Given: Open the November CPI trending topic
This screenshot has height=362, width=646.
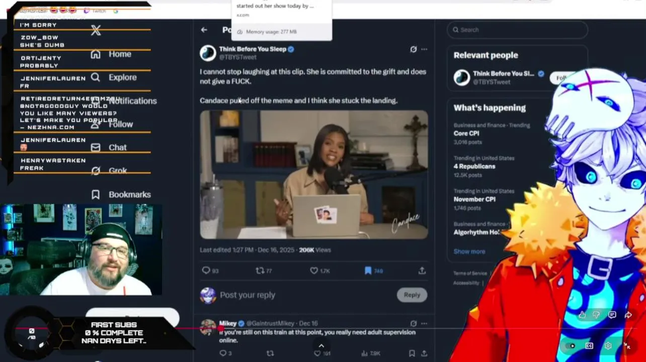Looking at the screenshot, I should (x=474, y=199).
